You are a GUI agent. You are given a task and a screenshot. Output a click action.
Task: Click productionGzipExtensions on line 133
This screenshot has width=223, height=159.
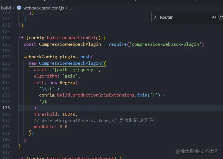103,95
